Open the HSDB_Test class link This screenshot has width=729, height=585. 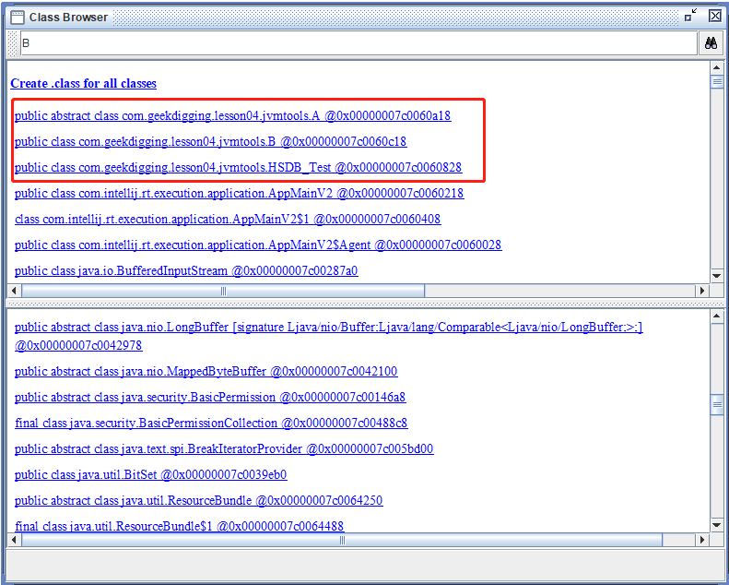(x=238, y=167)
